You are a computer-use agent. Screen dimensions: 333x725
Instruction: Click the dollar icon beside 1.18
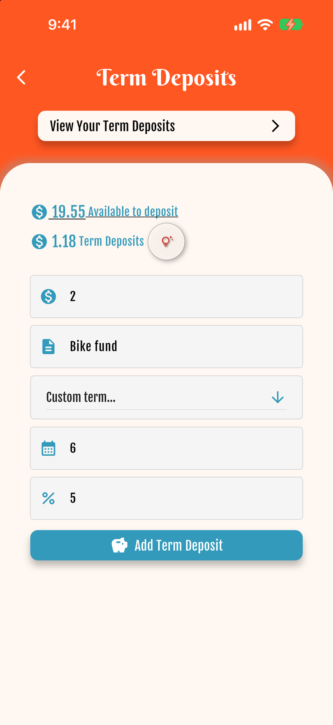(39, 241)
